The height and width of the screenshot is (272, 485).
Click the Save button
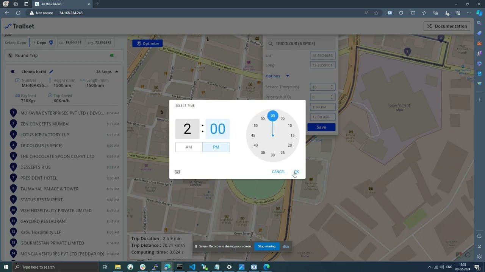(321, 127)
